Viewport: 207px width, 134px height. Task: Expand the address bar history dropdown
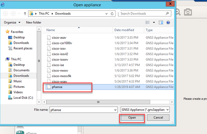tap(106, 14)
